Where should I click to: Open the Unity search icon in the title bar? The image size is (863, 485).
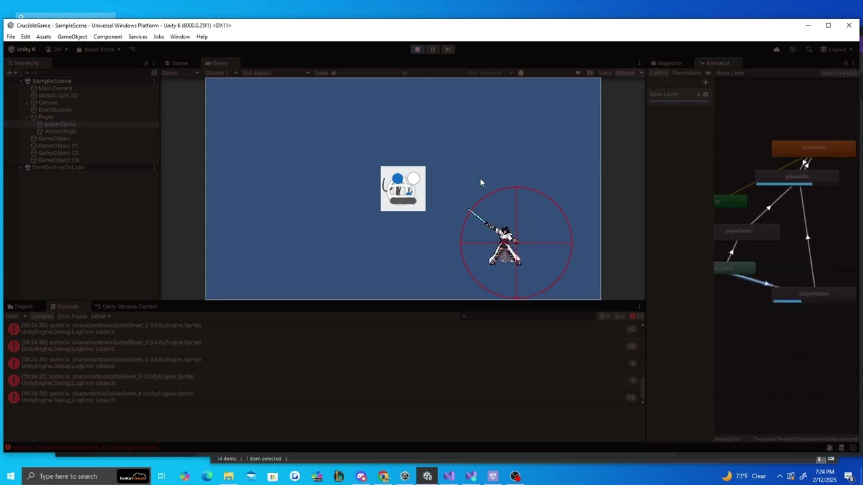point(808,48)
